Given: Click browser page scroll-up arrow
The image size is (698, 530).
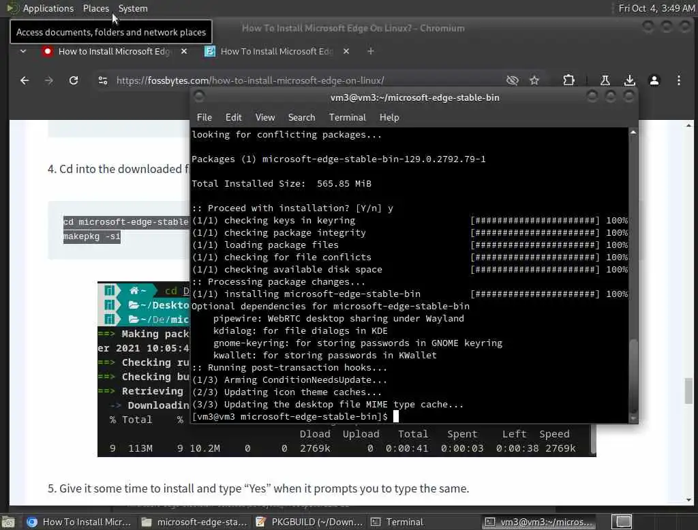Looking at the screenshot, I should [x=688, y=126].
